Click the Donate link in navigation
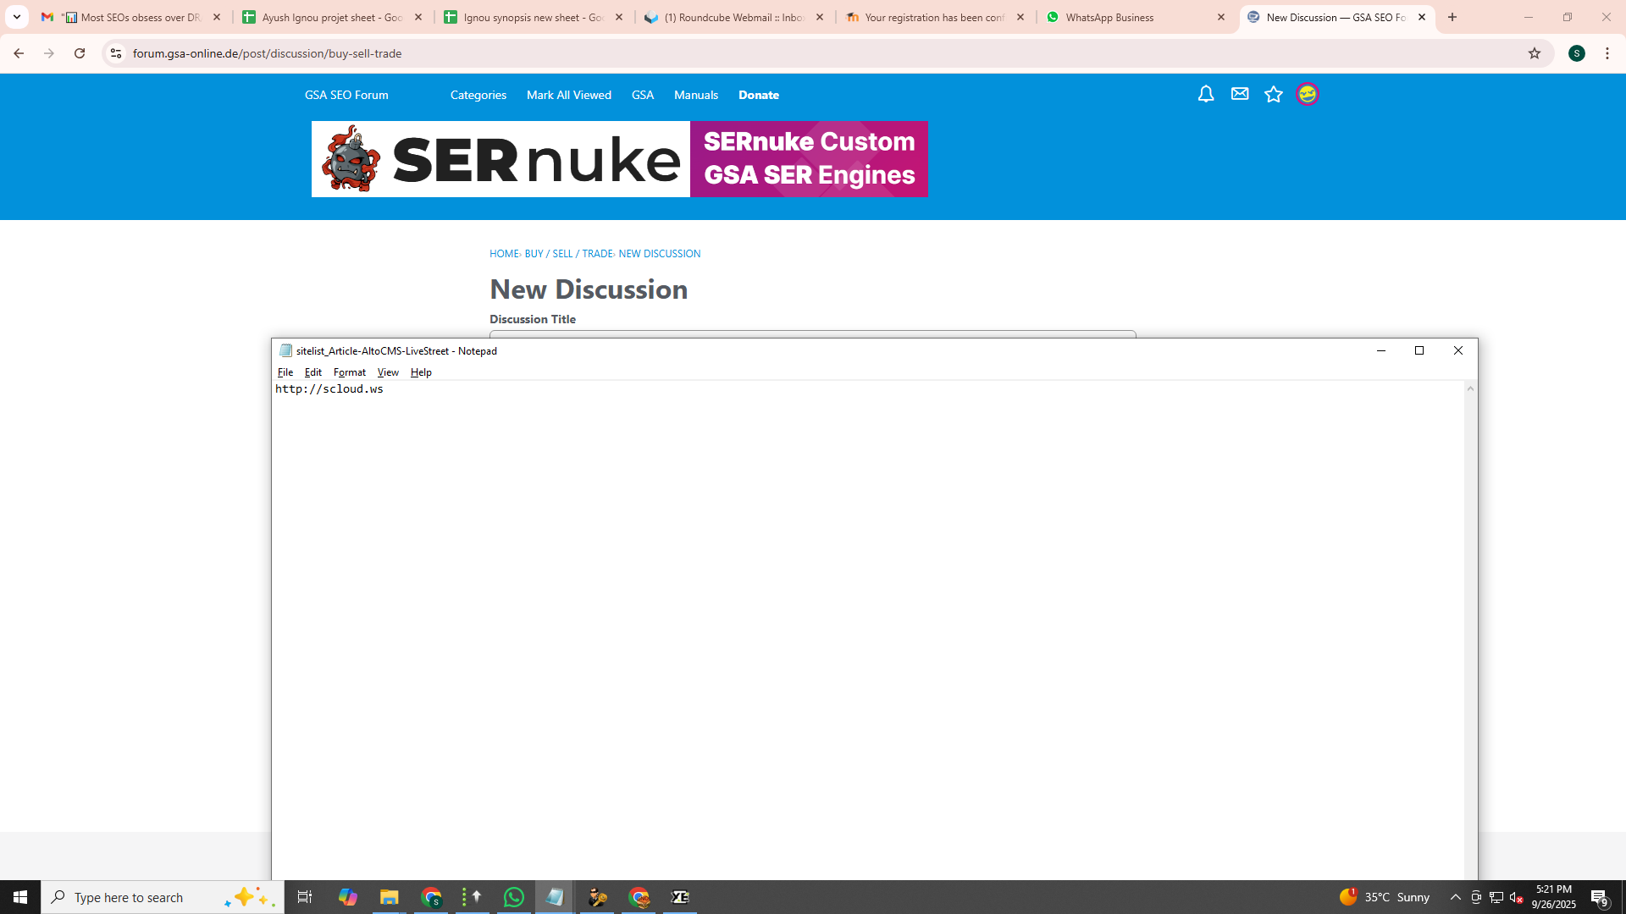1626x914 pixels. click(x=758, y=95)
